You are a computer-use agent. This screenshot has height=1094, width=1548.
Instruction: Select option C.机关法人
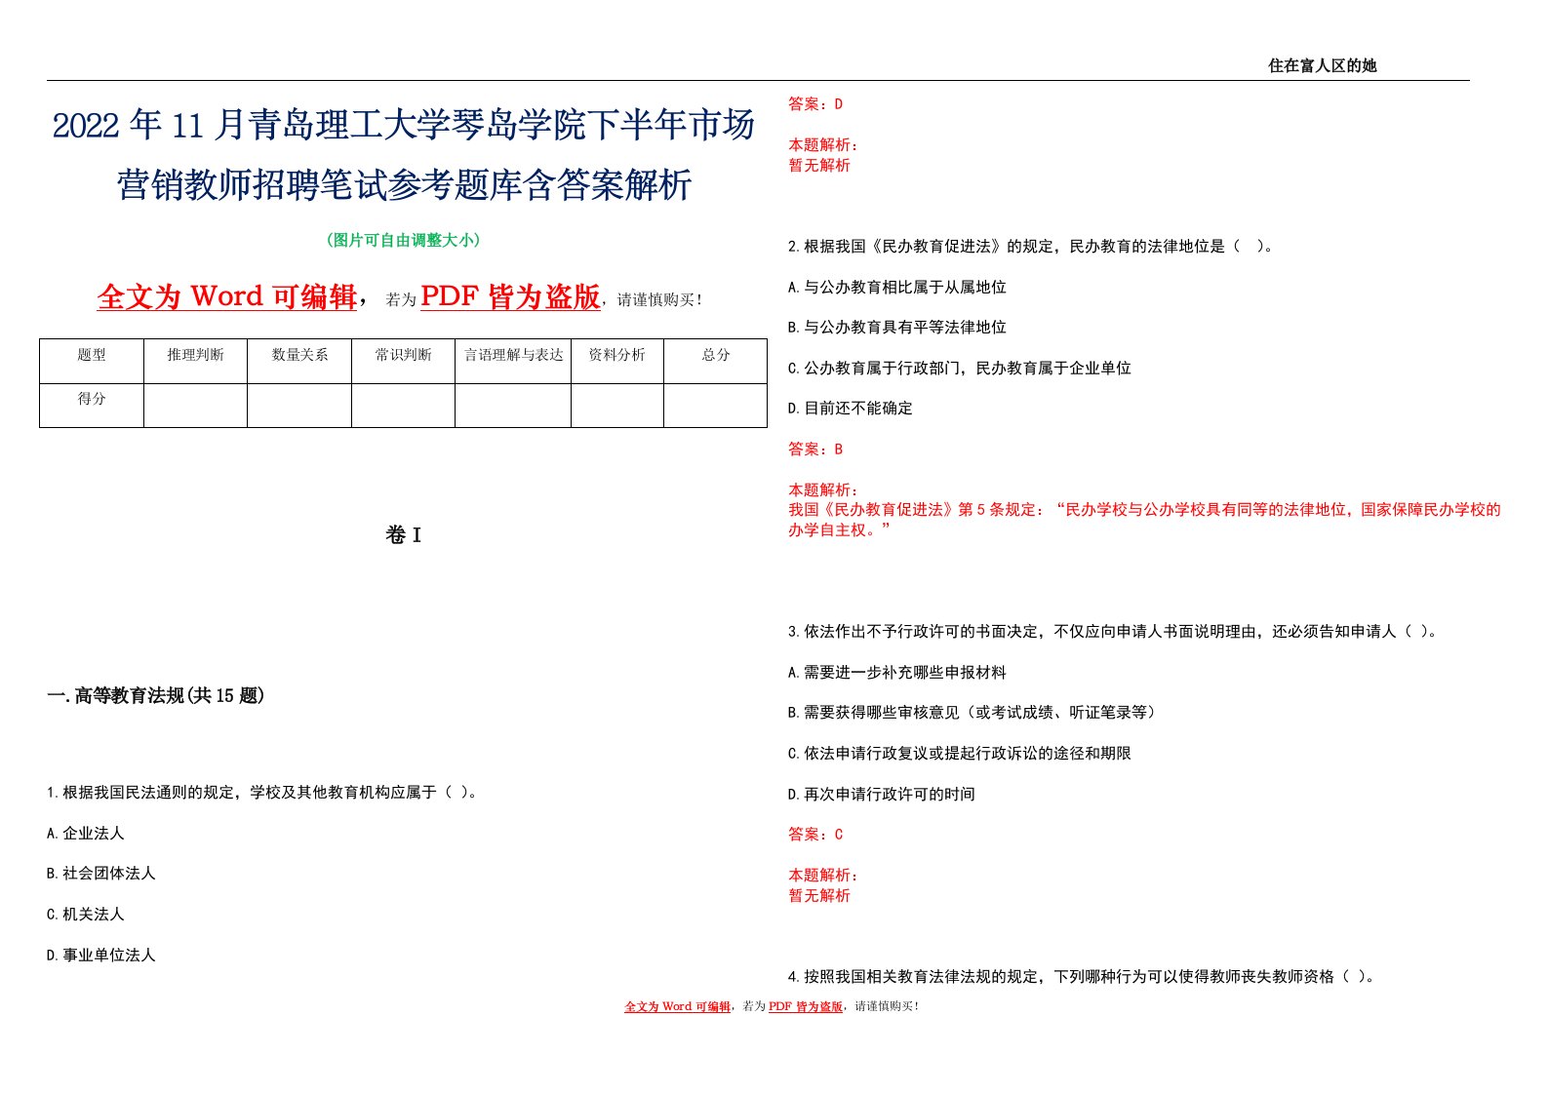click(x=86, y=915)
